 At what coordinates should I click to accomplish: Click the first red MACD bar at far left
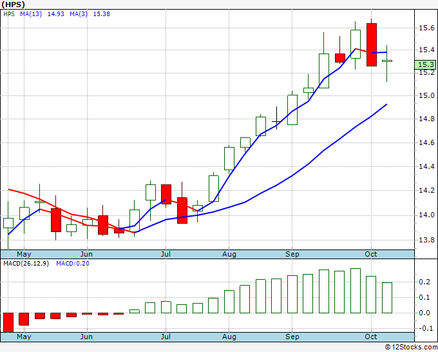coord(8,322)
